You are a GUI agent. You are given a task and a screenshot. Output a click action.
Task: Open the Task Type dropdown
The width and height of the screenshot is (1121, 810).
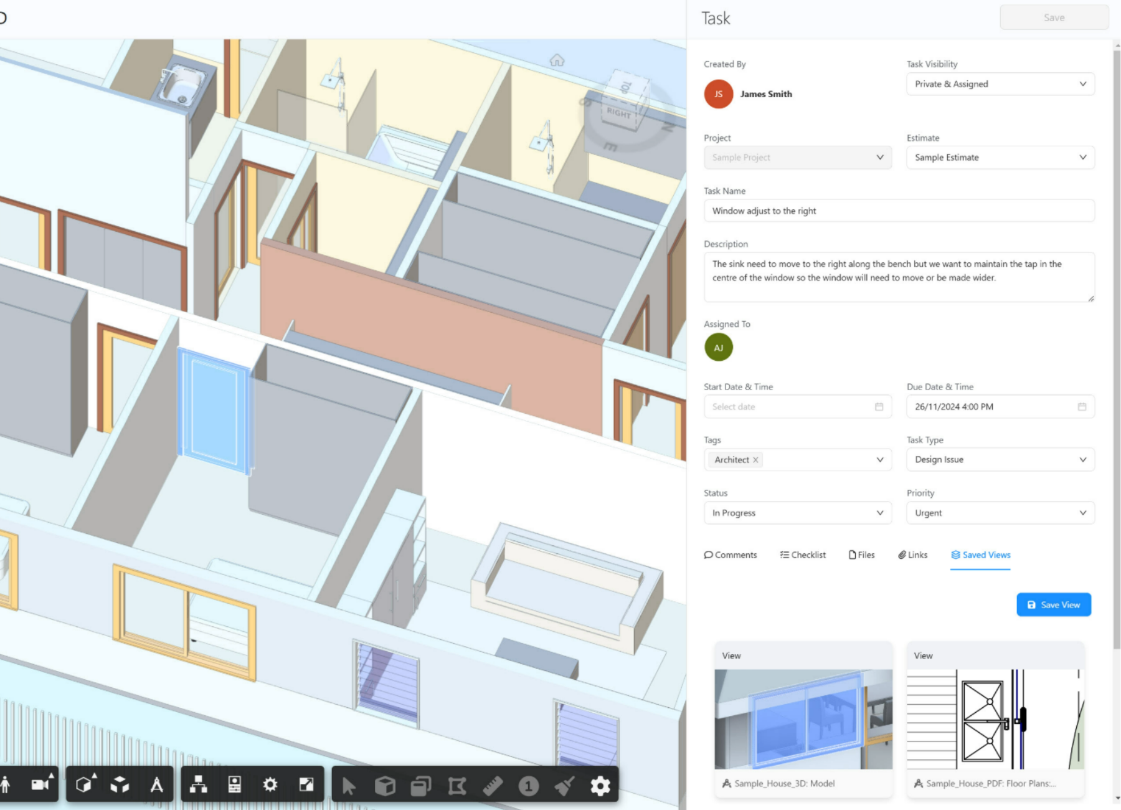coord(1000,459)
